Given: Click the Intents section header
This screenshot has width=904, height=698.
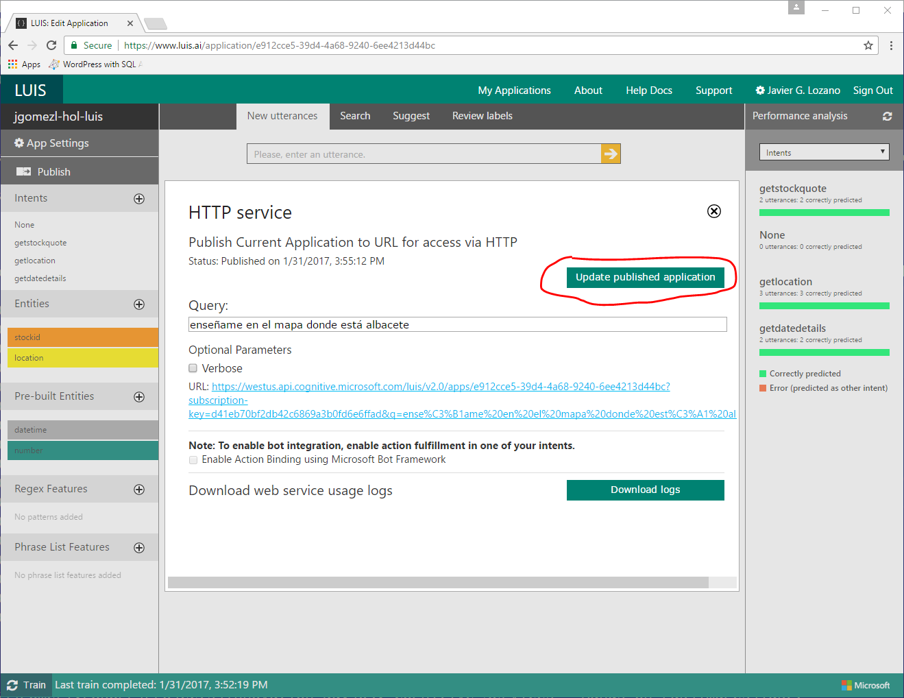Looking at the screenshot, I should (31, 198).
